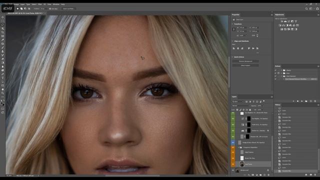Click Subtract from selection mode icon
Image resolution: width=320 pixels, height=180 pixels.
click(x=25, y=9)
